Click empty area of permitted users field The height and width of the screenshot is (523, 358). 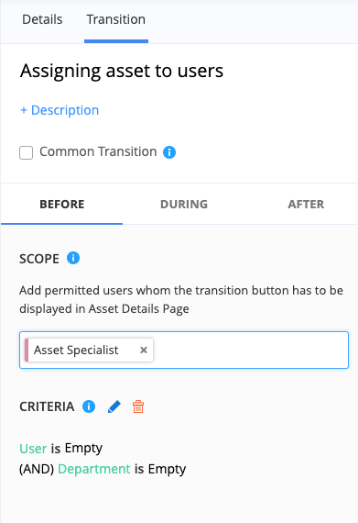coord(250,350)
